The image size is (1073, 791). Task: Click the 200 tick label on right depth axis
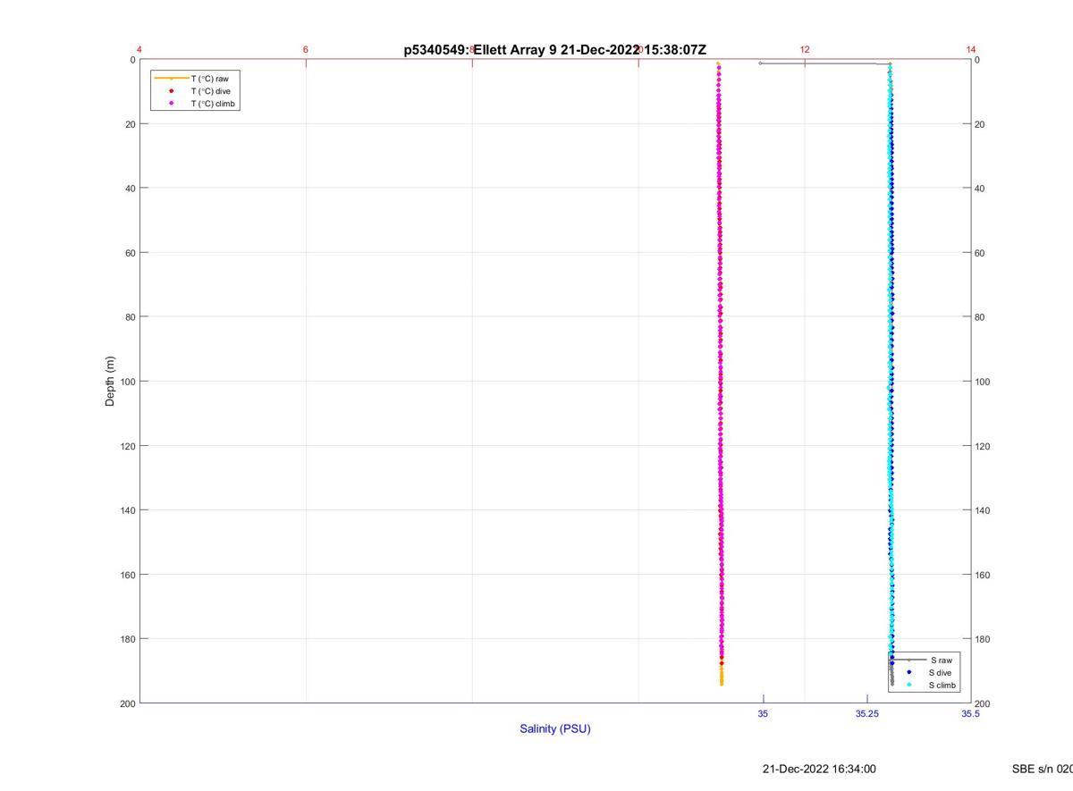pyautogui.click(x=983, y=703)
